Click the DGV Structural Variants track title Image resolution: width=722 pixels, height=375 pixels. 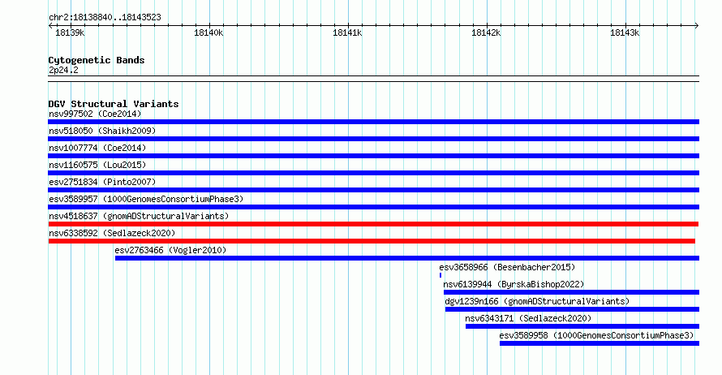[114, 104]
